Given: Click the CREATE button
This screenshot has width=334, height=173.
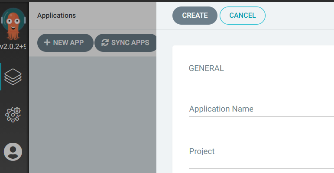Looking at the screenshot, I should (x=195, y=15).
